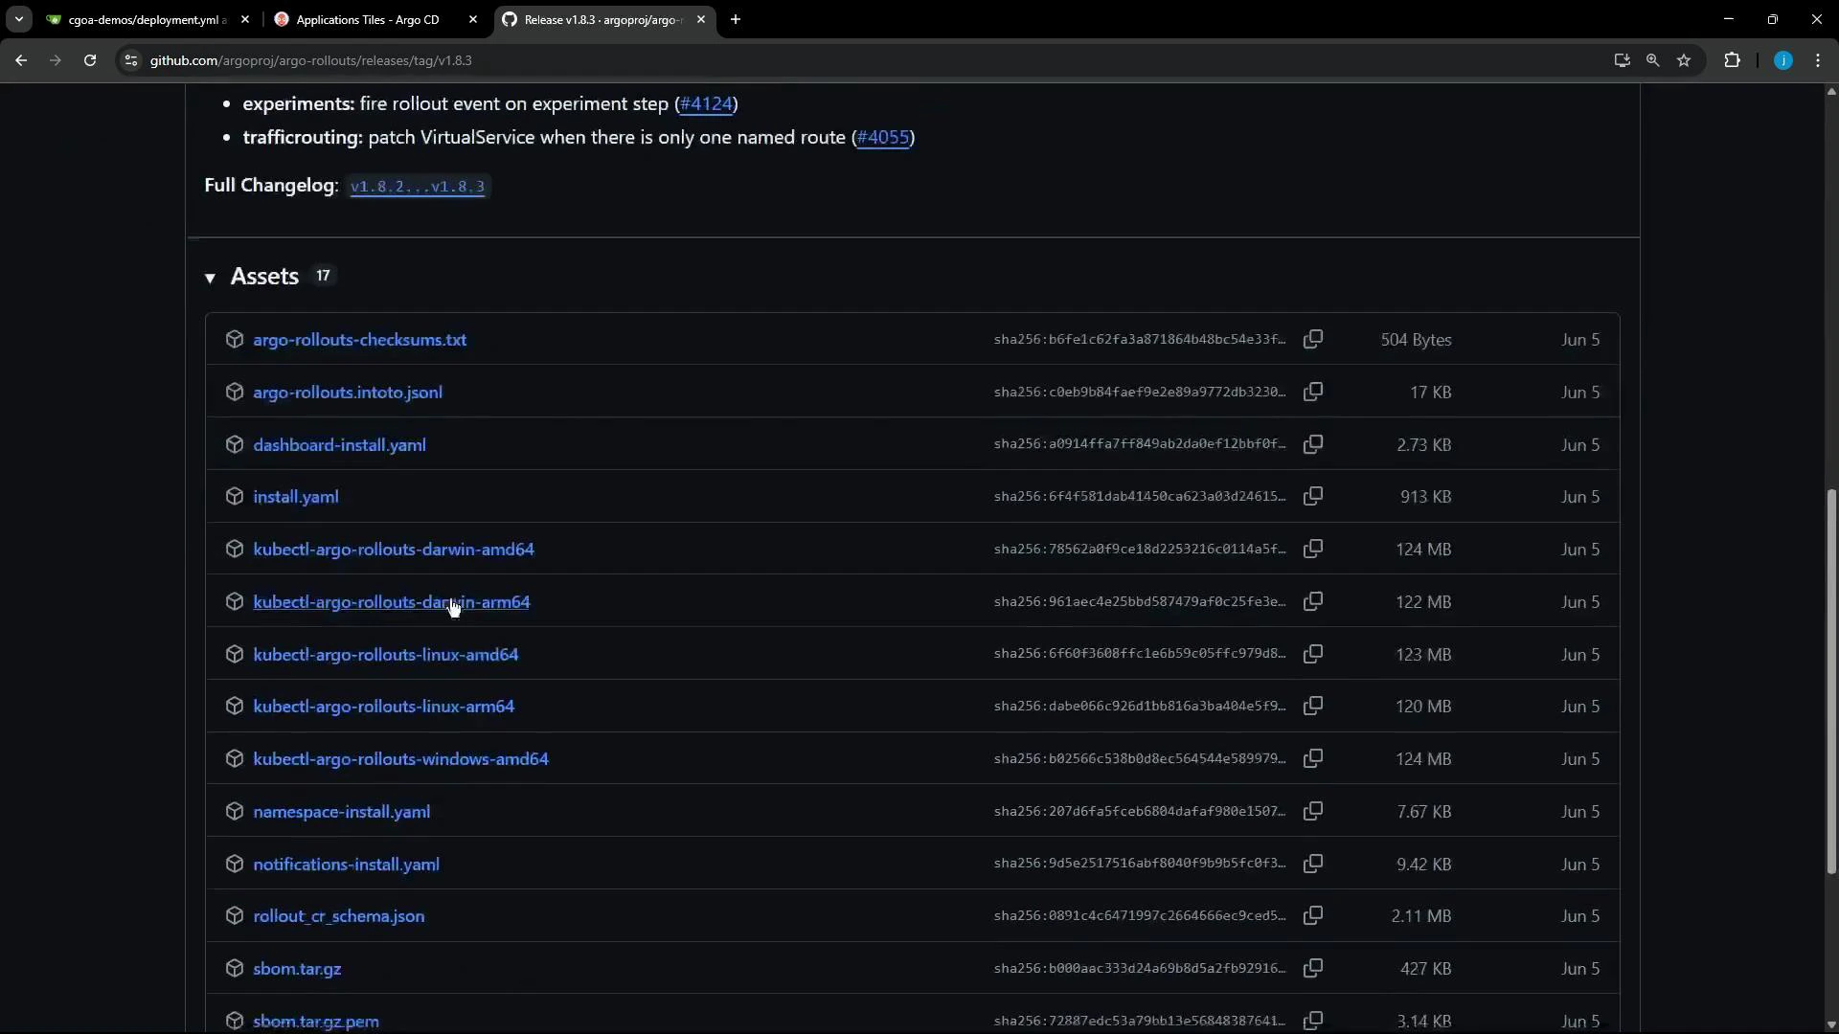The width and height of the screenshot is (1839, 1034).
Task: Copy sha256 of argo-rollouts-checksums.txt
Action: [x=1313, y=339]
